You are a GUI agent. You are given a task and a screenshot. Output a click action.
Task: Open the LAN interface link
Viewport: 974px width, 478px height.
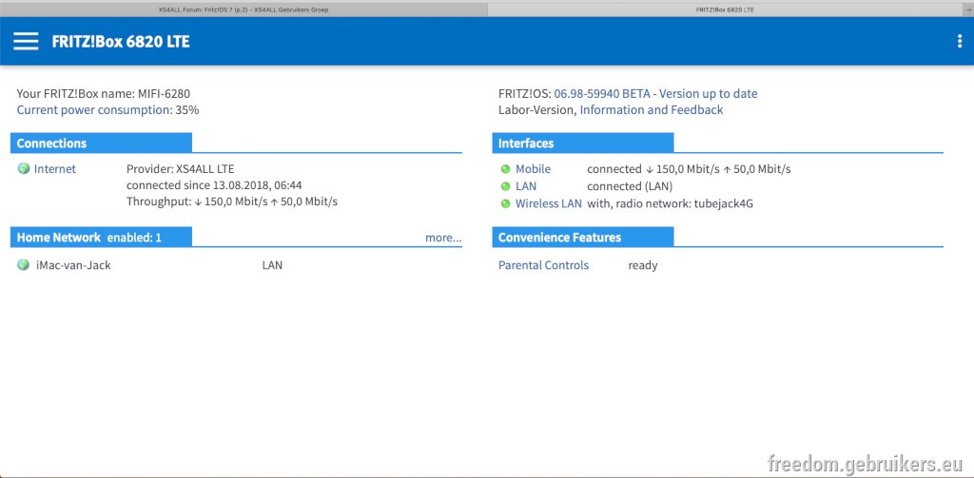pyautogui.click(x=525, y=186)
